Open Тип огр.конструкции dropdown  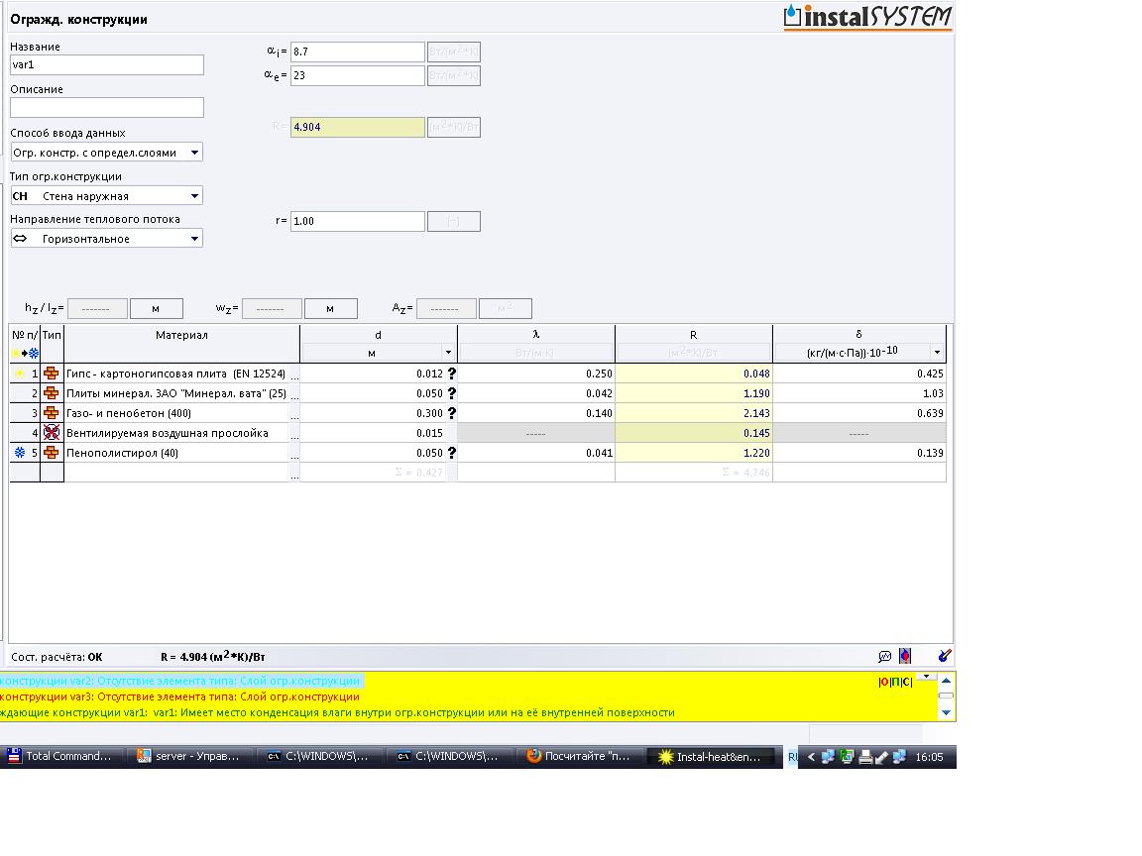pyautogui.click(x=194, y=196)
